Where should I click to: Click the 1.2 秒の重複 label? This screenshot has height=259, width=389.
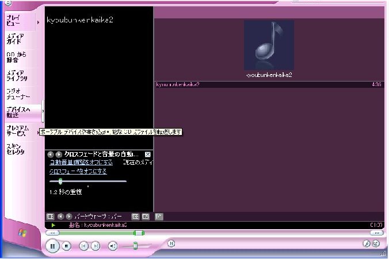coord(66,192)
